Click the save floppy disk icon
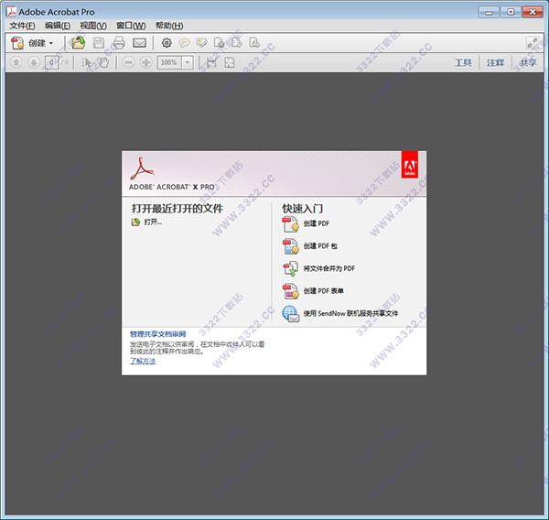The height and width of the screenshot is (520, 549). pos(99,43)
